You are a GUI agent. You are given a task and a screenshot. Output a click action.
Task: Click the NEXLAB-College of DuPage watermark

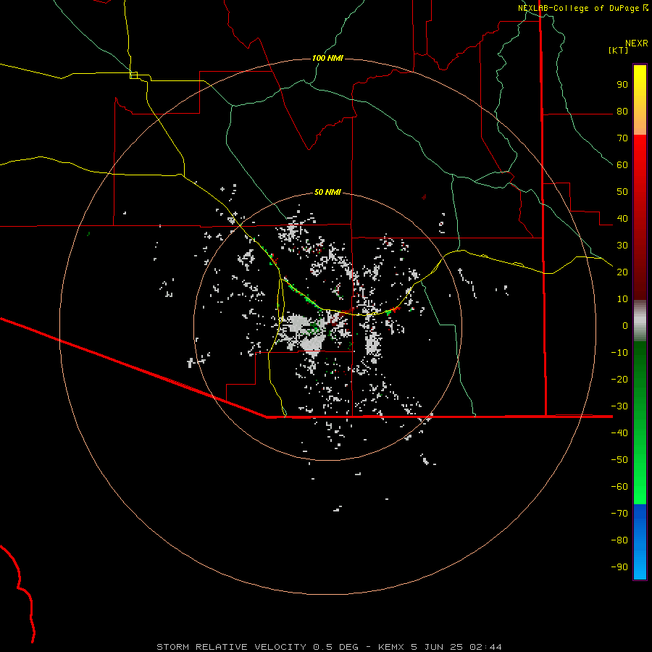(x=583, y=8)
